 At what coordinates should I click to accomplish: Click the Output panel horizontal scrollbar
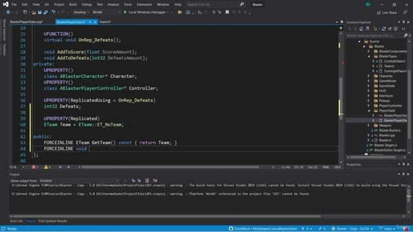tap(167, 217)
